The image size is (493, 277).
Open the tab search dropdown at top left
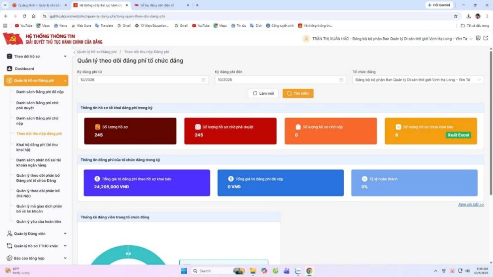tap(5, 5)
